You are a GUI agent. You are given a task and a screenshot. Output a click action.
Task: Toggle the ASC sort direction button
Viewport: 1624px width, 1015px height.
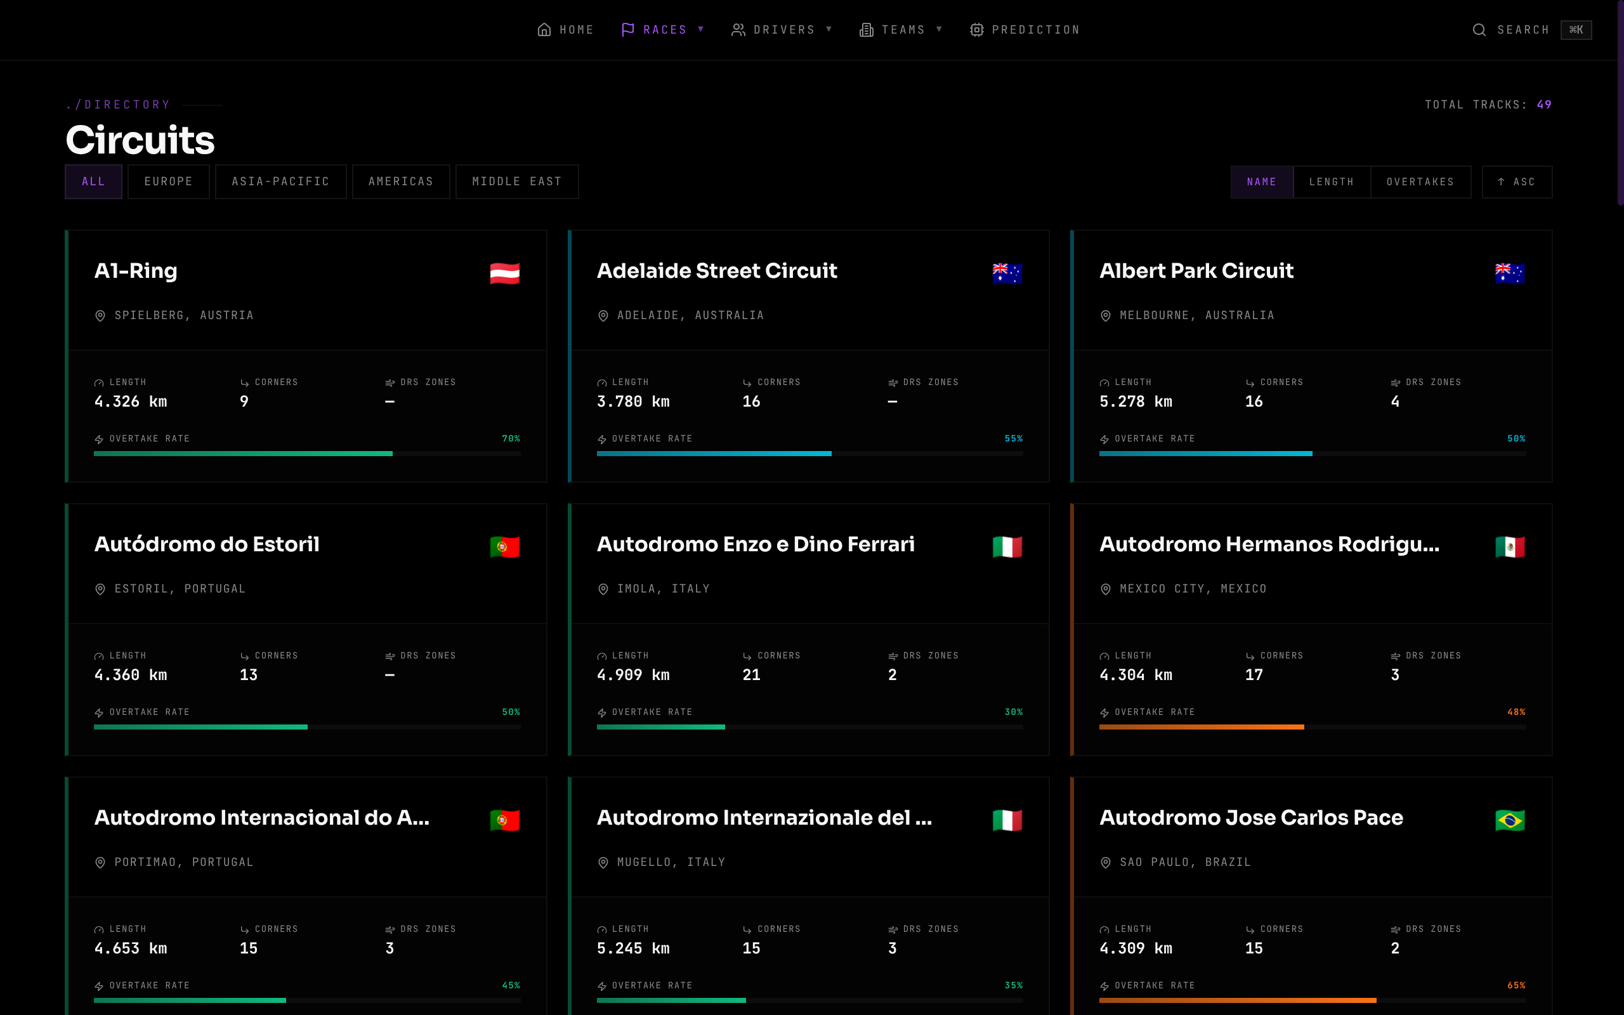(1517, 182)
